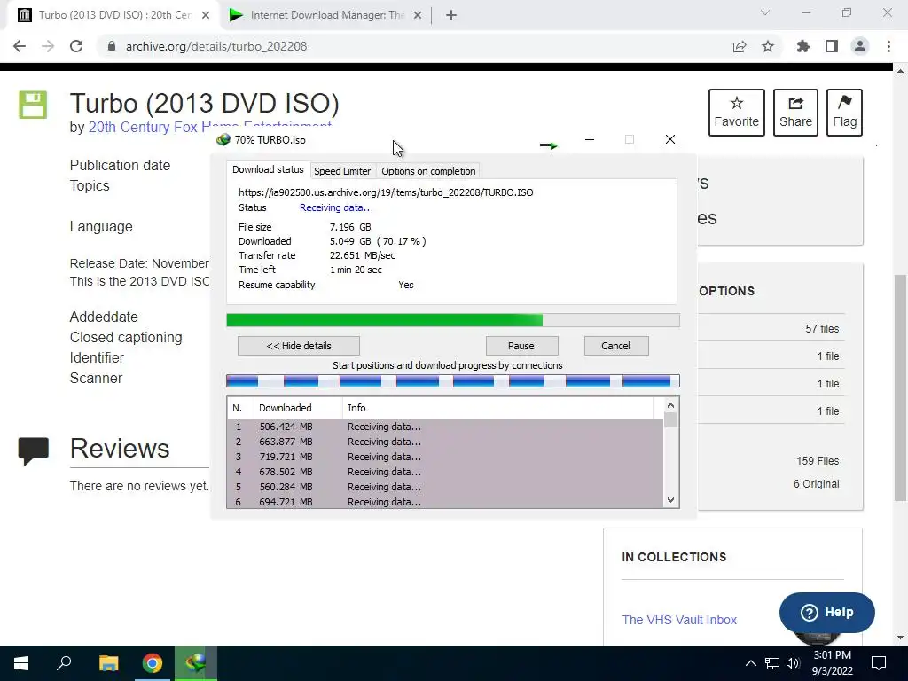The image size is (908, 681).
Task: Open the Chrome extensions puzzle icon
Action: (x=803, y=46)
